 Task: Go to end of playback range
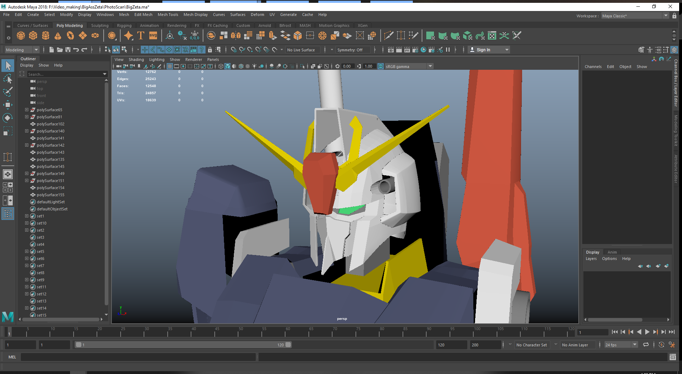click(x=672, y=332)
